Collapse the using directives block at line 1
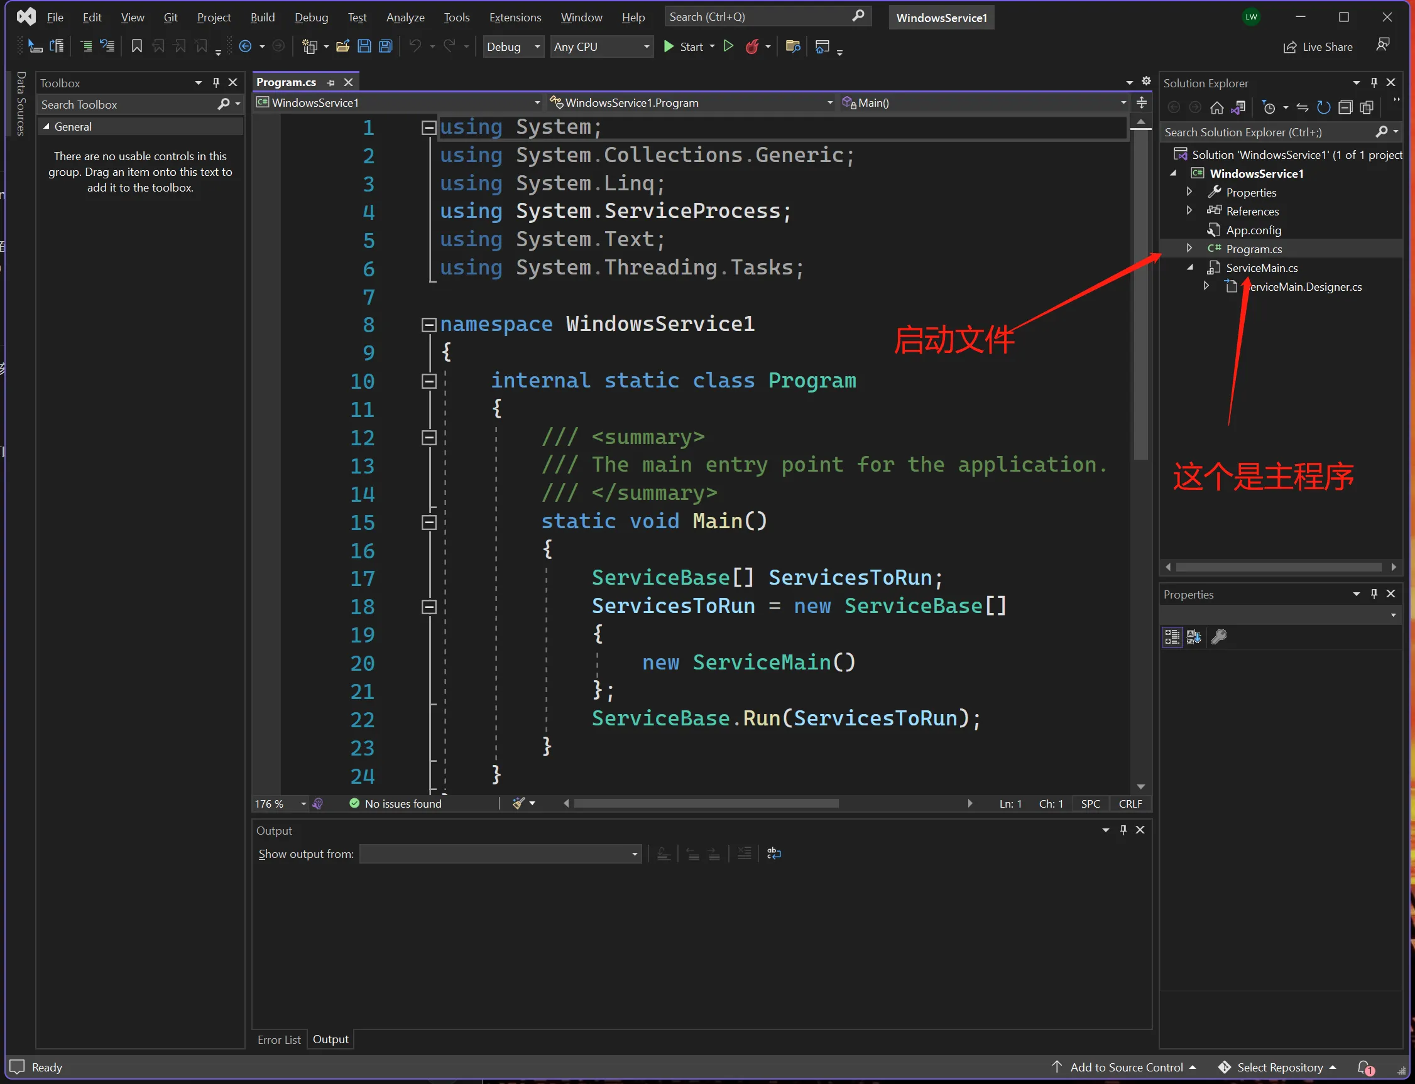The height and width of the screenshot is (1084, 1415). (429, 127)
